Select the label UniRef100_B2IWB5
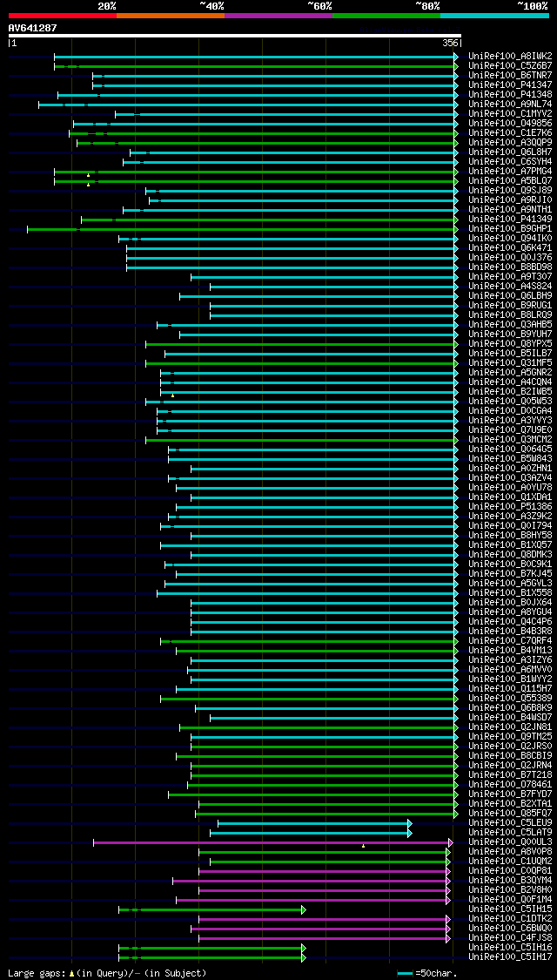 [510, 393]
